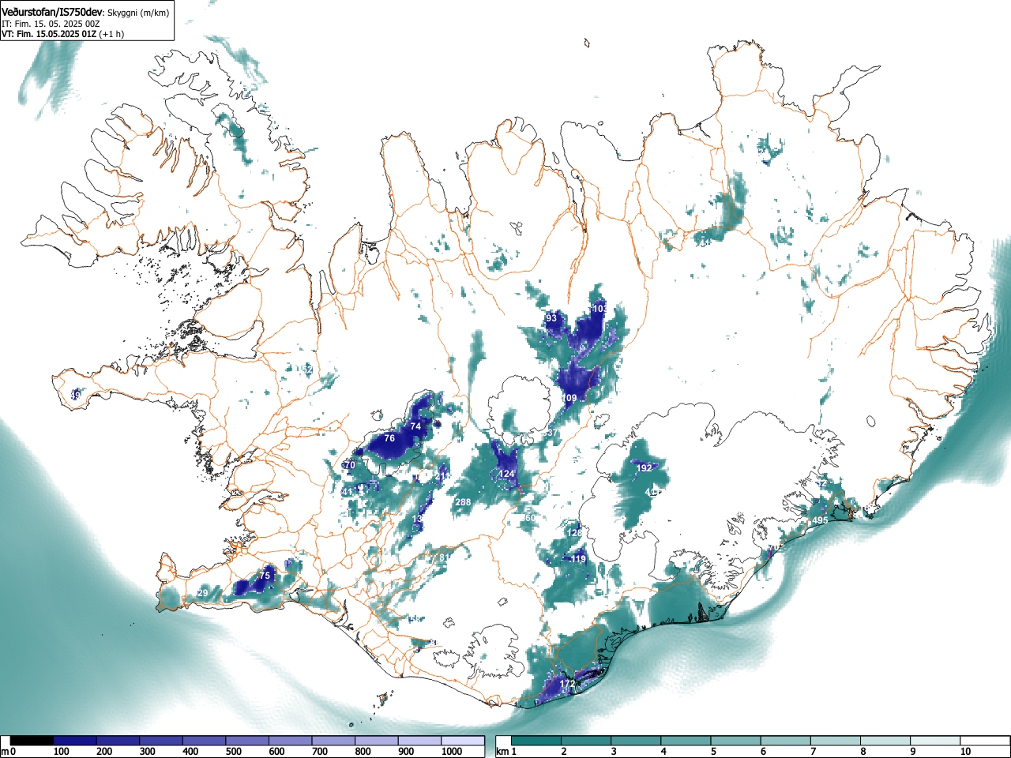Image resolution: width=1011 pixels, height=758 pixels.
Task: Click the 'km 1' label on kilometer scale
Action: [506, 752]
